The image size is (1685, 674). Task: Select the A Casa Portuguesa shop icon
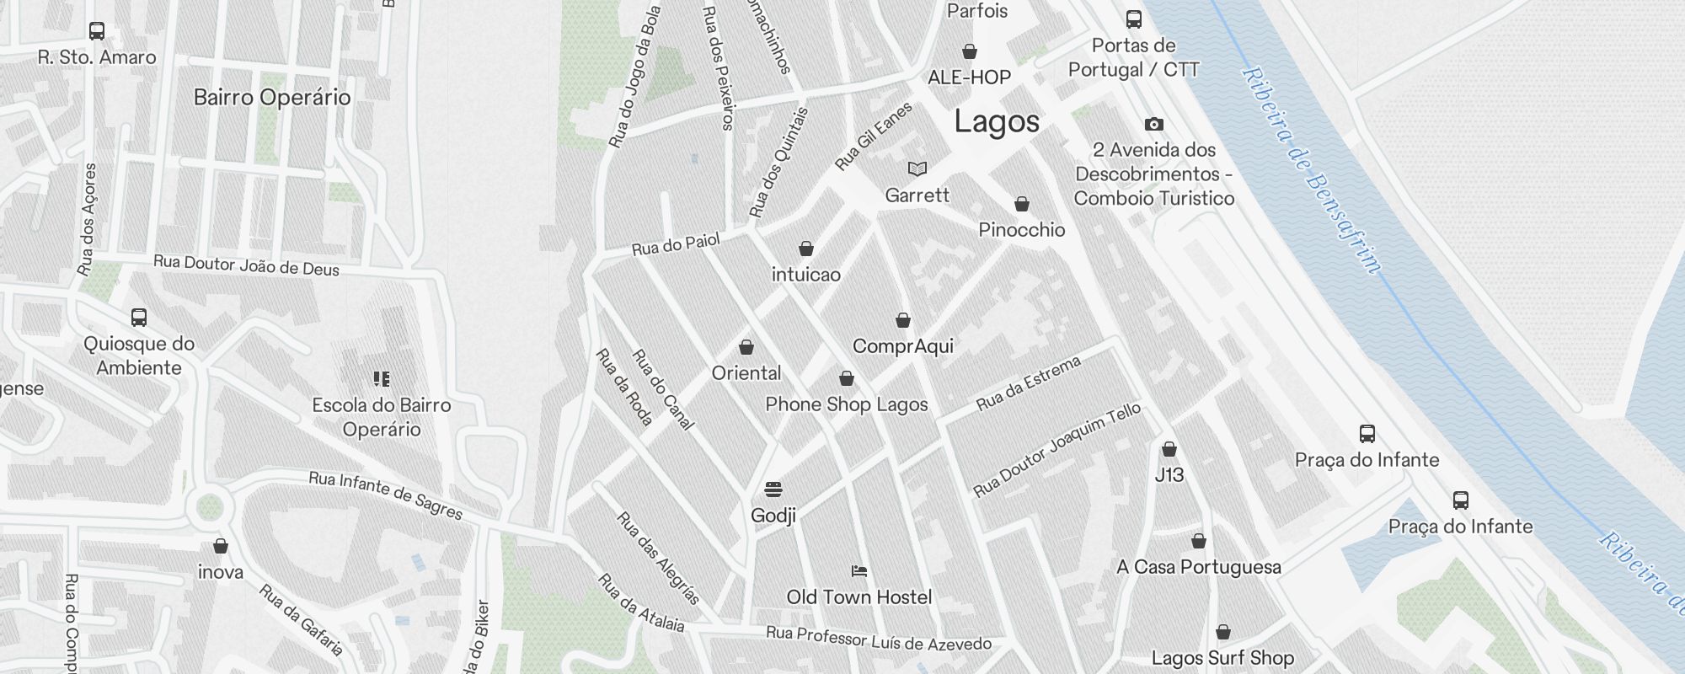coord(1199,541)
